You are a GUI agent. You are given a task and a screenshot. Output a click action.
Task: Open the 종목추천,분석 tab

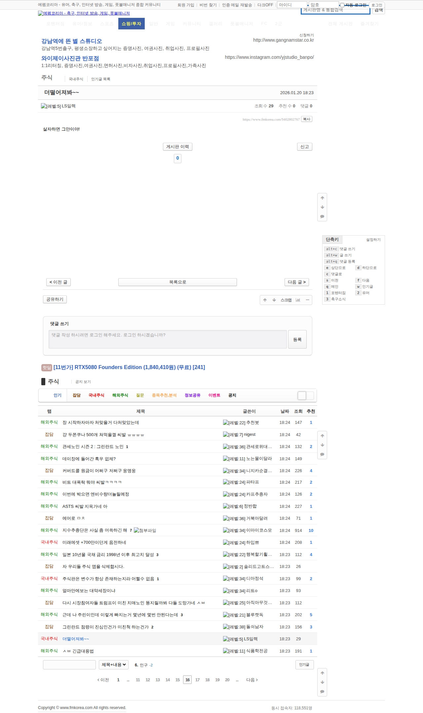[164, 395]
